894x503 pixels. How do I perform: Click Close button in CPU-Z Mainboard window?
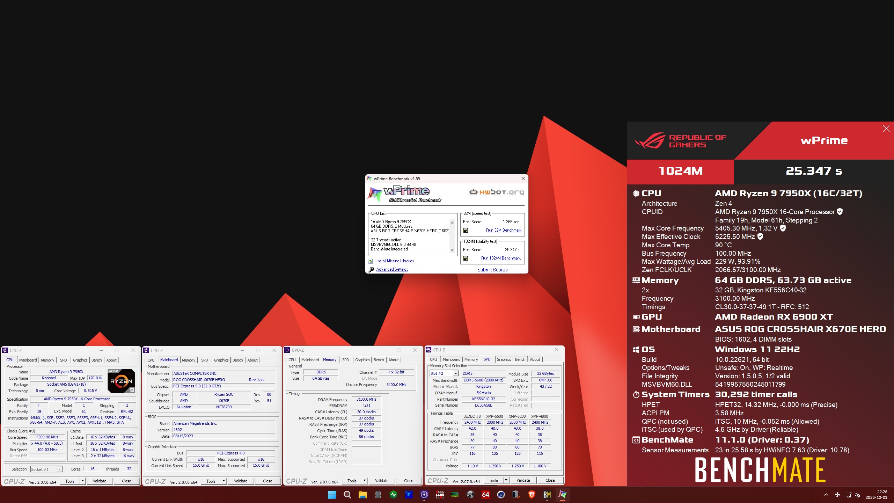tap(268, 481)
